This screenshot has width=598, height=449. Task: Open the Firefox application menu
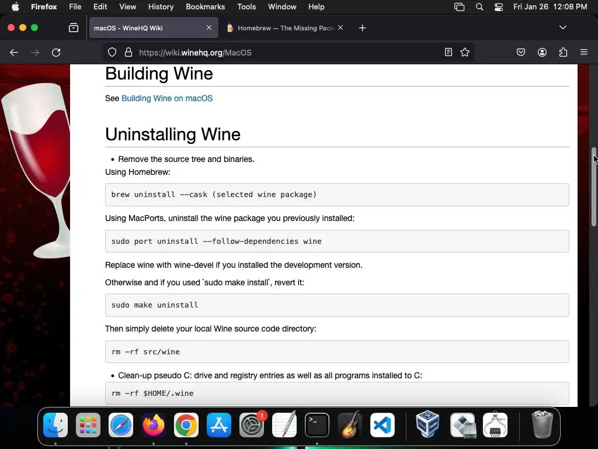44,7
